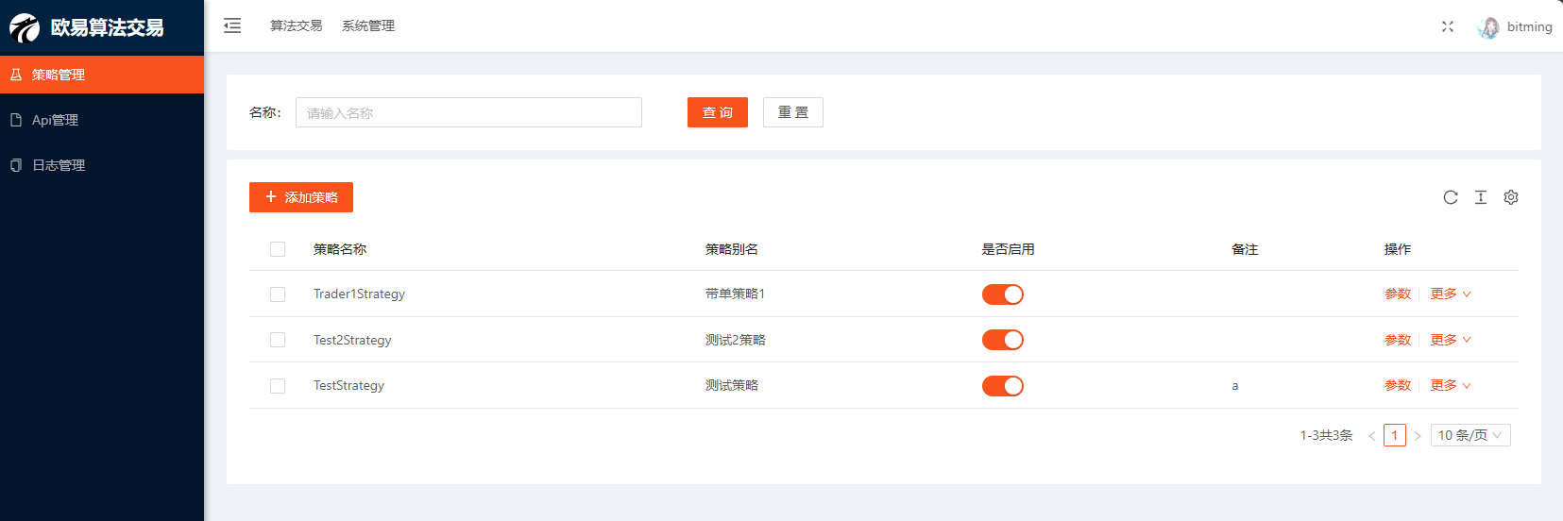Open the 10 条/页 page size dropdown
This screenshot has width=1563, height=521.
click(x=1470, y=435)
